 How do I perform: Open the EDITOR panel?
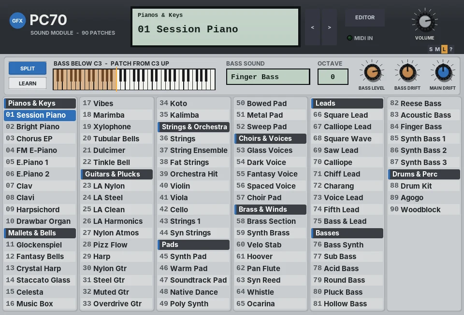pyautogui.click(x=365, y=17)
